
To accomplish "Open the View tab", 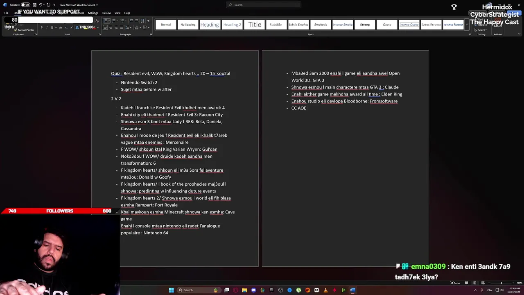I will point(117,13).
